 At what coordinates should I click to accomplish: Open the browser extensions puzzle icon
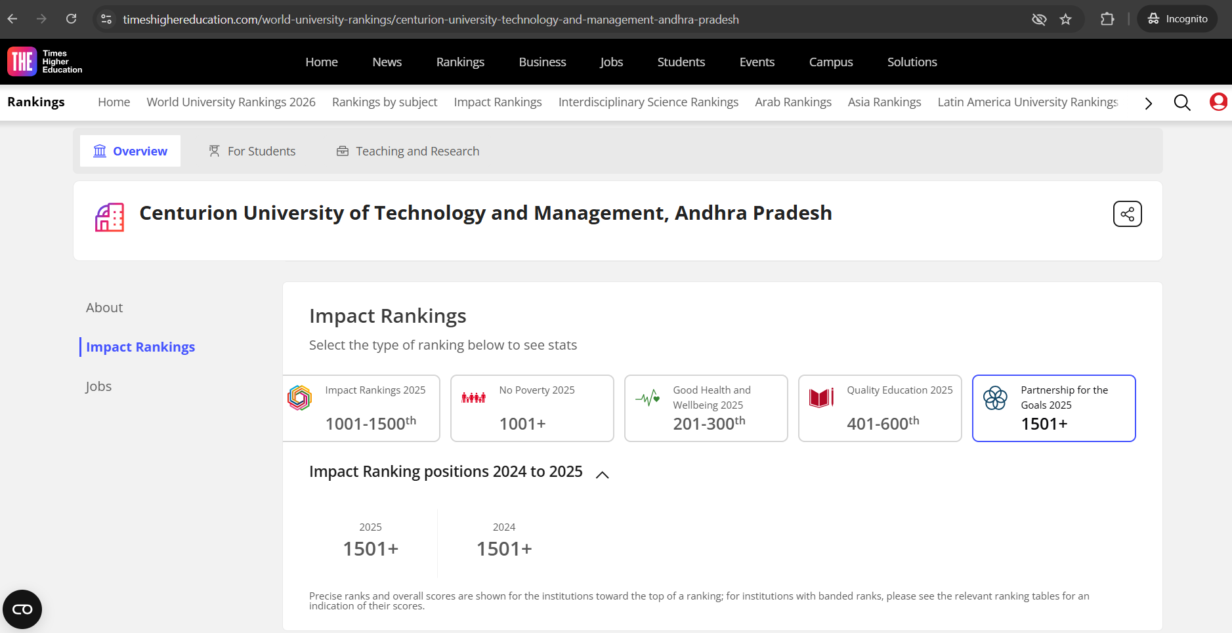coord(1107,20)
